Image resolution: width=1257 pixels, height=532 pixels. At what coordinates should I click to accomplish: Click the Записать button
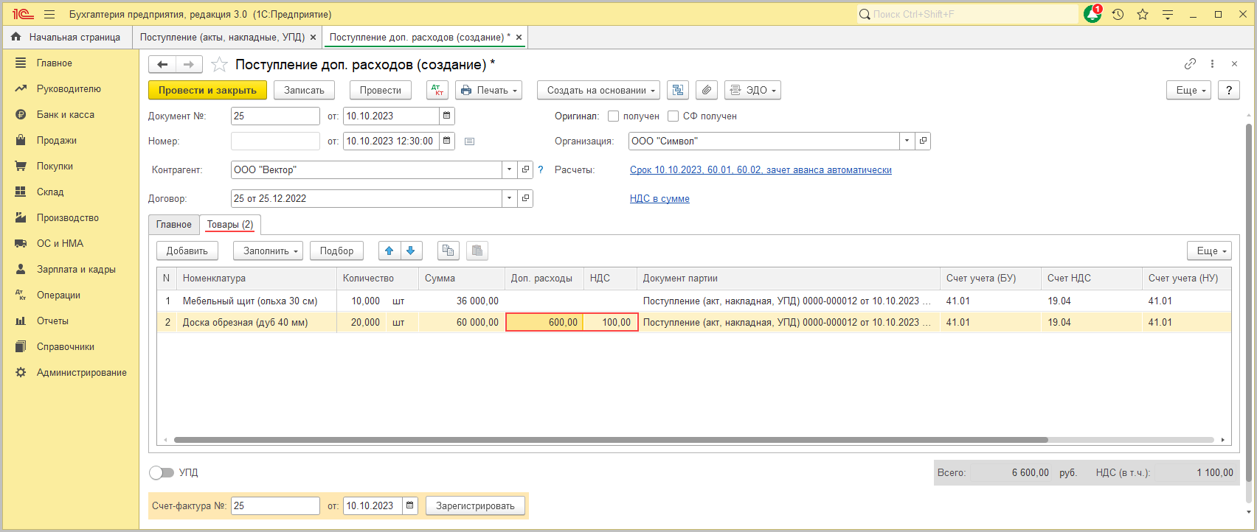click(x=304, y=90)
